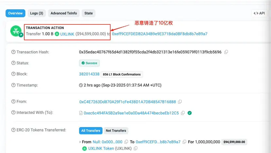
Task: Click the Timestamp help icon
Action: point(13,85)
